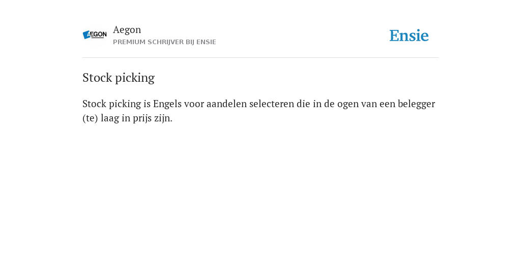Click the Aegon logo image
The height and width of the screenshot is (260, 521).
[x=95, y=35]
